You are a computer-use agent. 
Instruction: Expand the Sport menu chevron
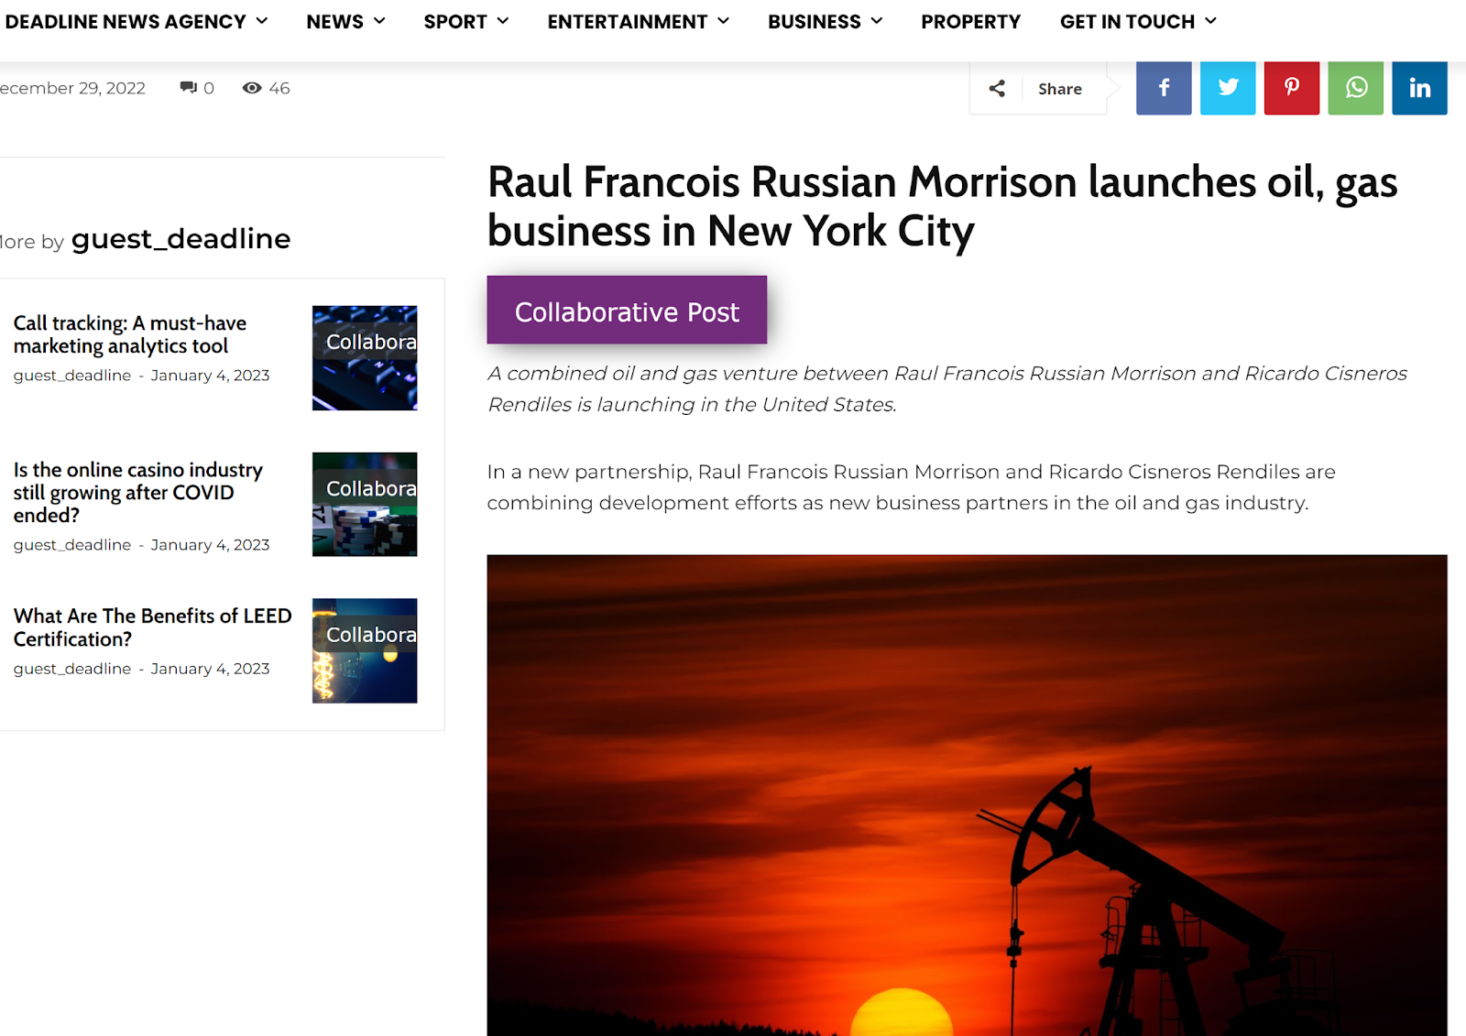coord(503,21)
